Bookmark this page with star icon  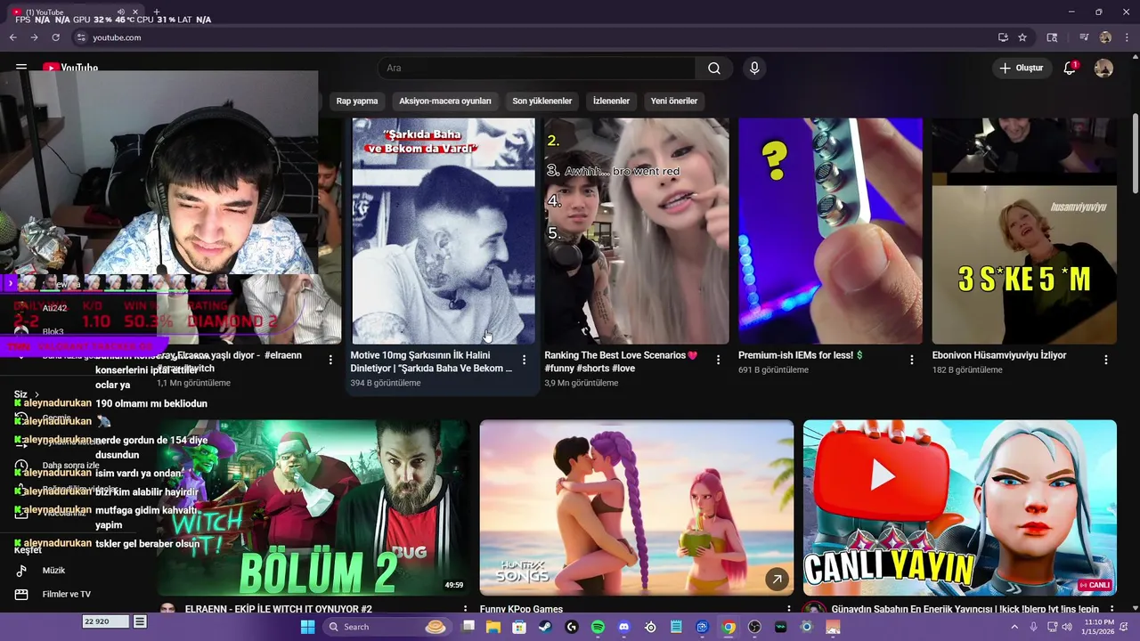coord(1022,37)
